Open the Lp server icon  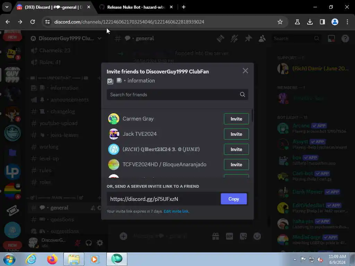[x=12, y=172]
